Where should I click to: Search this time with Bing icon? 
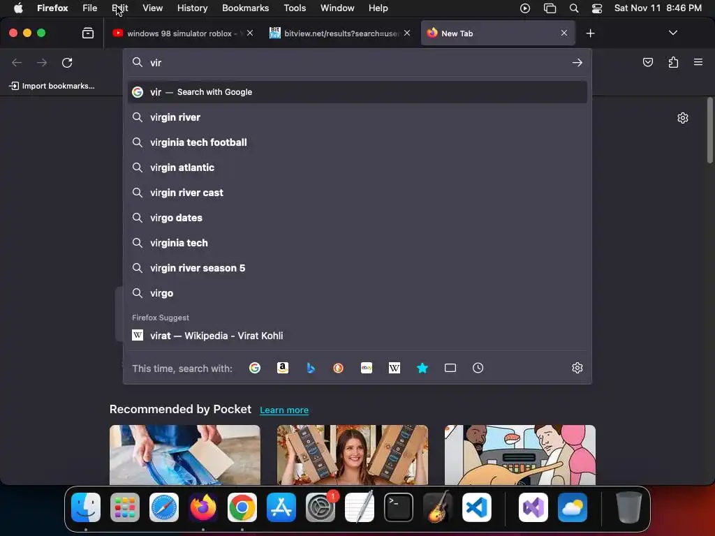point(311,368)
